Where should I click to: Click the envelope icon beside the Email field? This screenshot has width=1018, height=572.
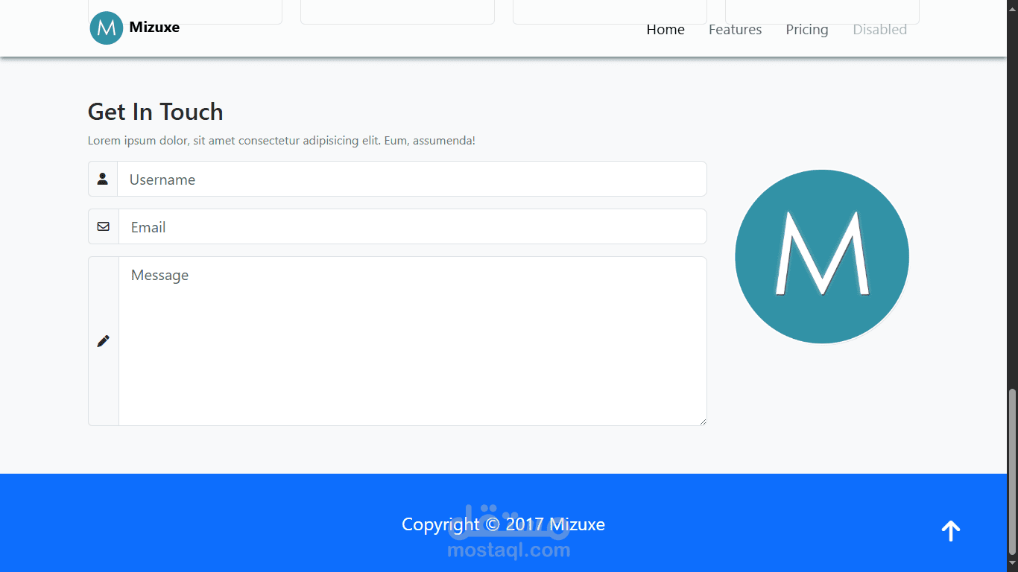click(x=103, y=226)
